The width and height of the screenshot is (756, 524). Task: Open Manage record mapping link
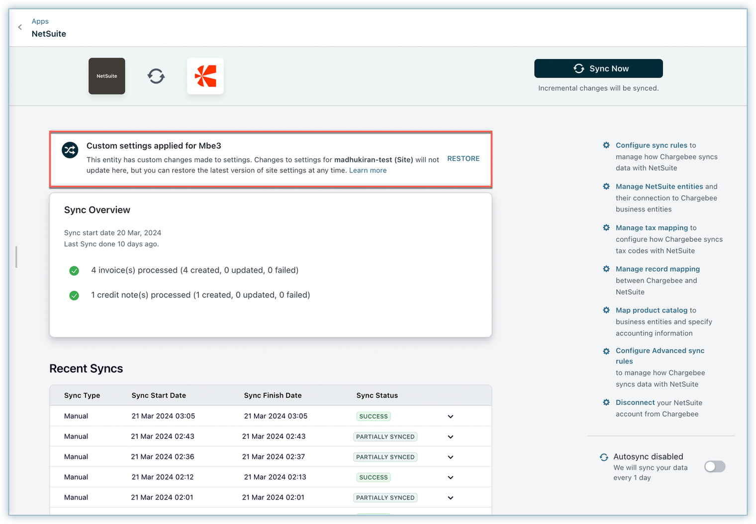point(658,269)
